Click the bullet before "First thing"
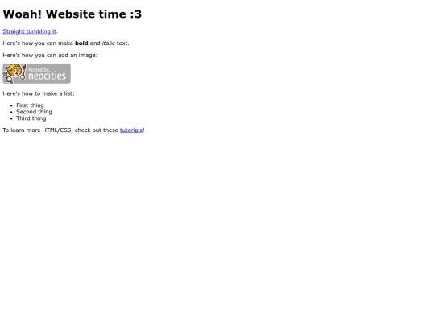This screenshot has height=326, width=435. pyautogui.click(x=11, y=105)
